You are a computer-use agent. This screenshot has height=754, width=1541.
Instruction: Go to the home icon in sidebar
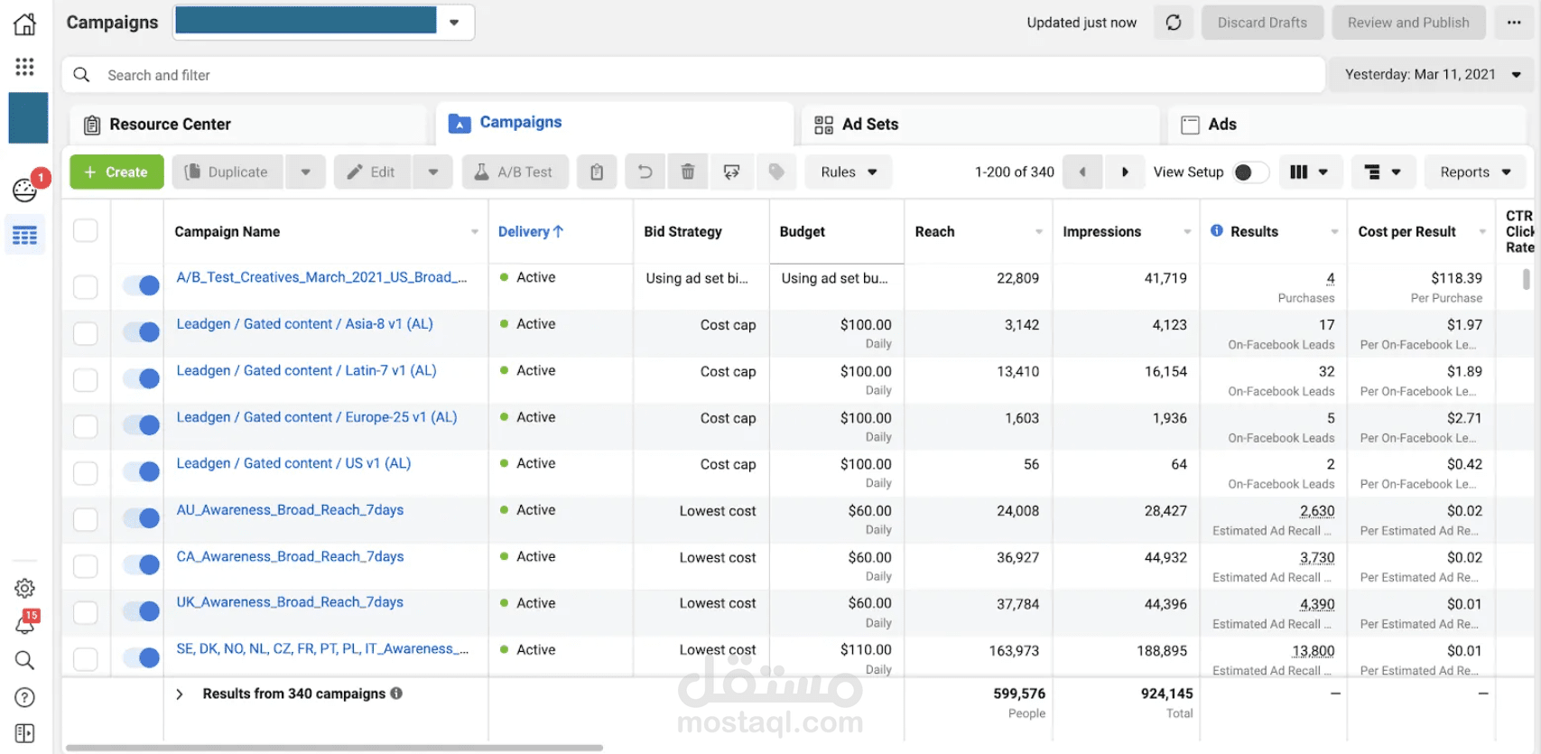pos(25,23)
